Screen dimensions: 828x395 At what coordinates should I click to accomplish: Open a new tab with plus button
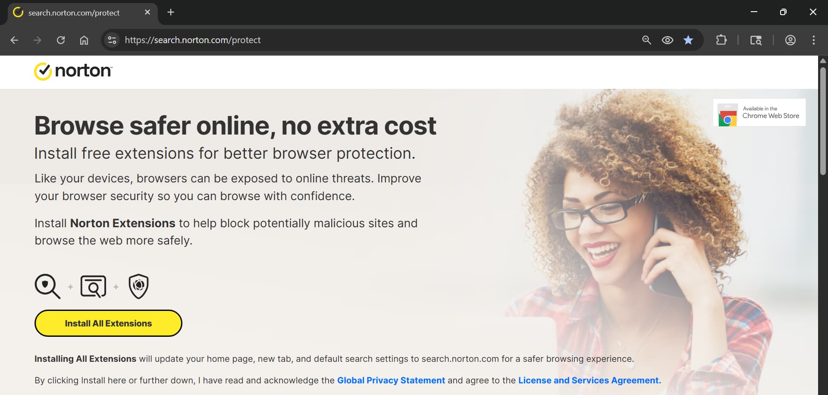coord(171,12)
